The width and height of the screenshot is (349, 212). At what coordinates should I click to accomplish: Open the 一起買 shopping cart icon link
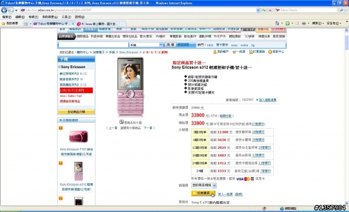coord(239,52)
